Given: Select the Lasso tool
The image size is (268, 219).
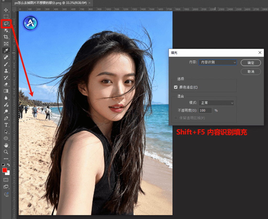Looking at the screenshot, I should pos(6,24).
